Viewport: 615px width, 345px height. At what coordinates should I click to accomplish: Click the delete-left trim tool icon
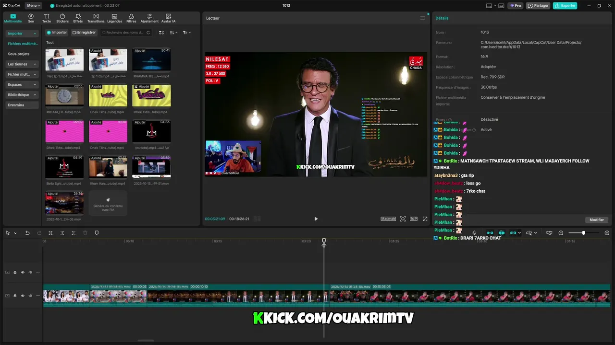point(62,233)
